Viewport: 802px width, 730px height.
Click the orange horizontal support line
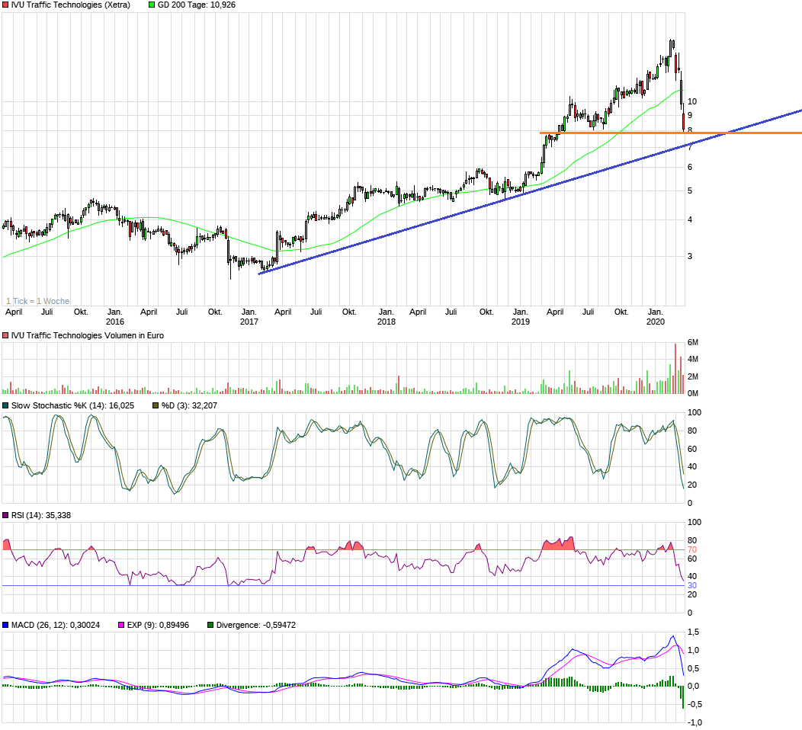point(671,133)
